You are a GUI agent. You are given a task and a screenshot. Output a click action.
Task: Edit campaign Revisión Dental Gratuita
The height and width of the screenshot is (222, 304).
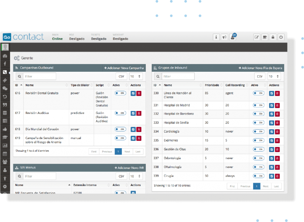click(133, 93)
